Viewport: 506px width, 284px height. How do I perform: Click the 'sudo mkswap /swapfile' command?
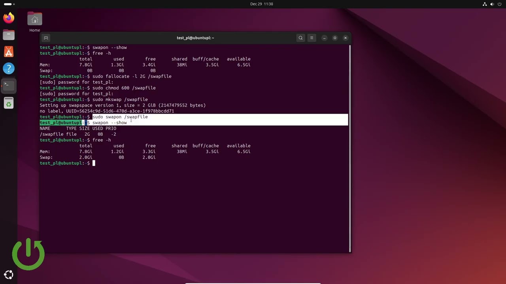tap(120, 99)
